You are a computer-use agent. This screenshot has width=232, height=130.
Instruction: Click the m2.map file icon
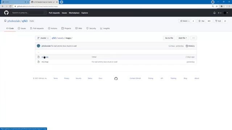[38, 62]
